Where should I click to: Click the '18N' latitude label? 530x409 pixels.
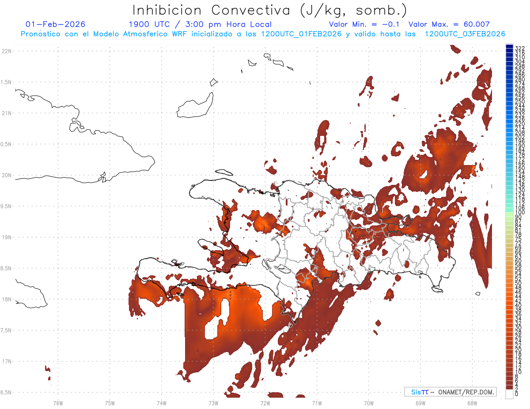pos(6,299)
